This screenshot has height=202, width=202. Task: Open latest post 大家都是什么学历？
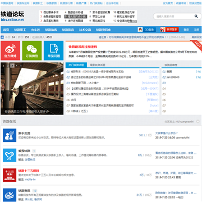[x=167, y=133]
